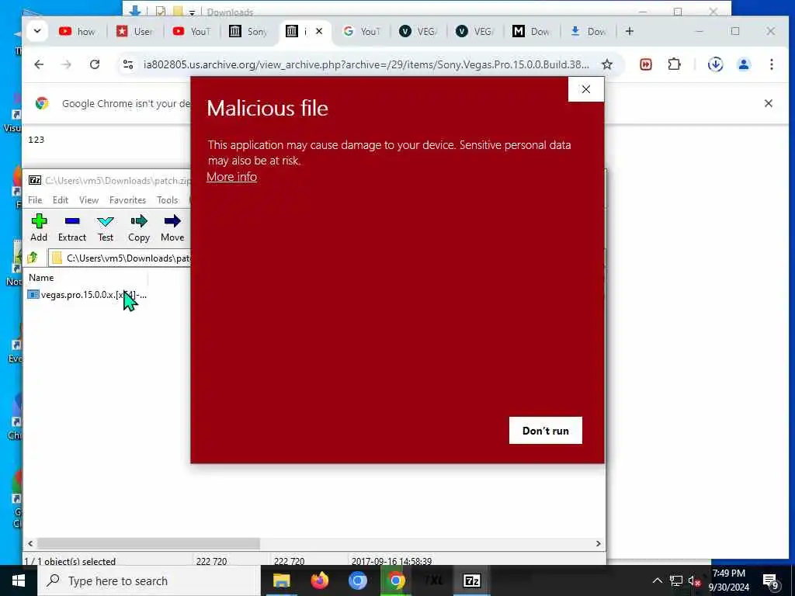
Task: Open the More info link
Action: click(231, 176)
